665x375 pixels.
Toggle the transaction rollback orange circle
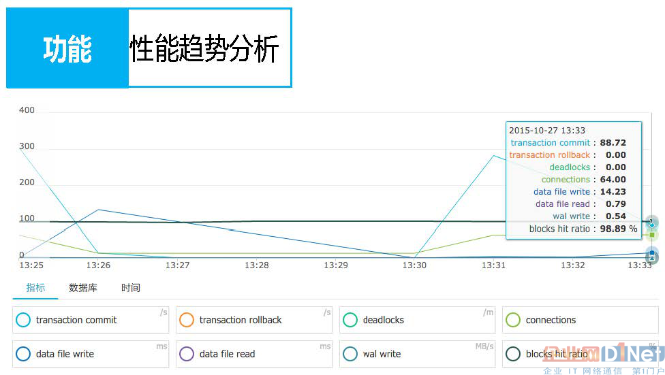point(187,320)
